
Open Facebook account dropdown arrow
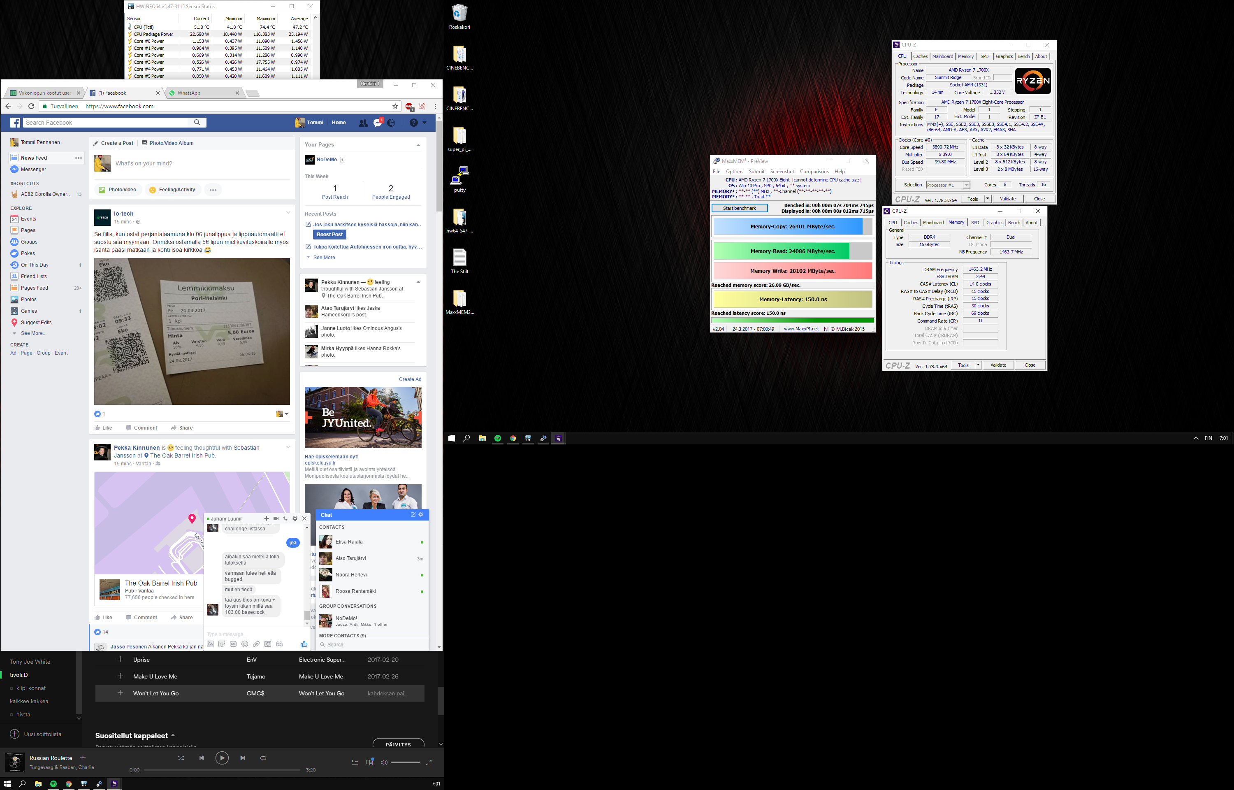(x=424, y=123)
